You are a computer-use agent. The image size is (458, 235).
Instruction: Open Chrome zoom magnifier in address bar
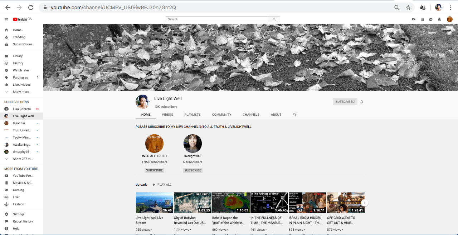(397, 7)
